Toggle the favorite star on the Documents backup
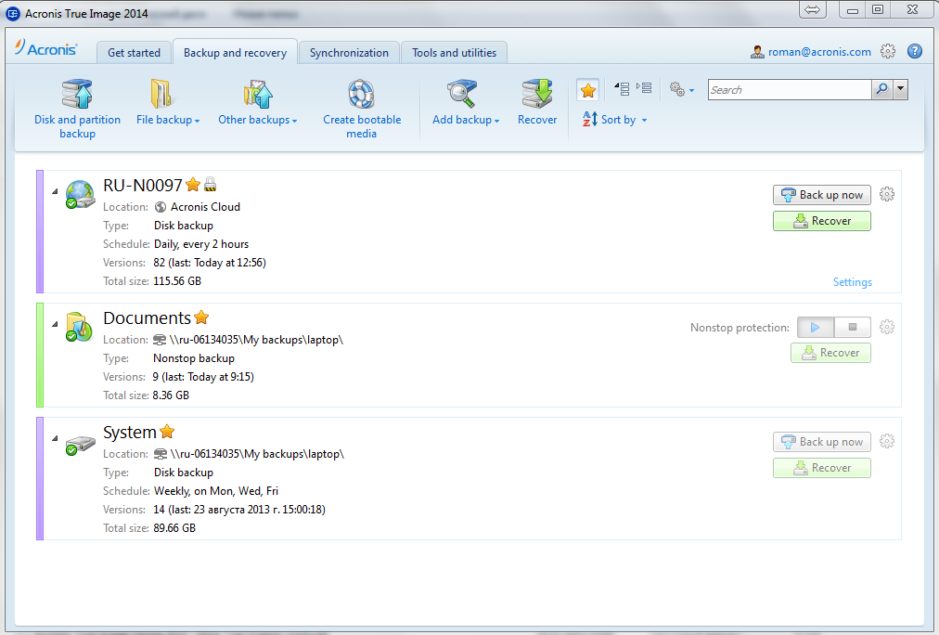Image resolution: width=939 pixels, height=635 pixels. [201, 317]
